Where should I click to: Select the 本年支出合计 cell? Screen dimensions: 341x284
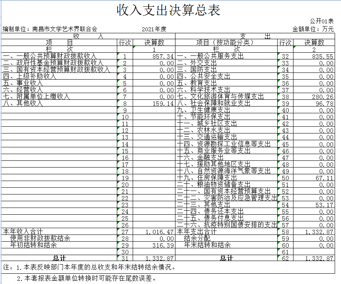click(227, 232)
